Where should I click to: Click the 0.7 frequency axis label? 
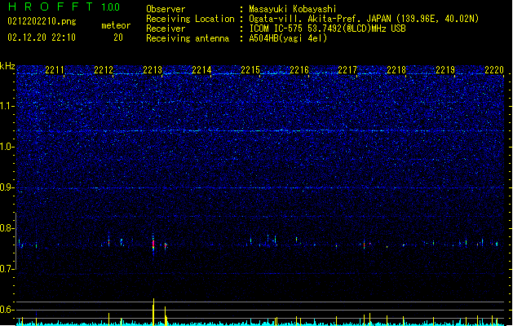7,269
